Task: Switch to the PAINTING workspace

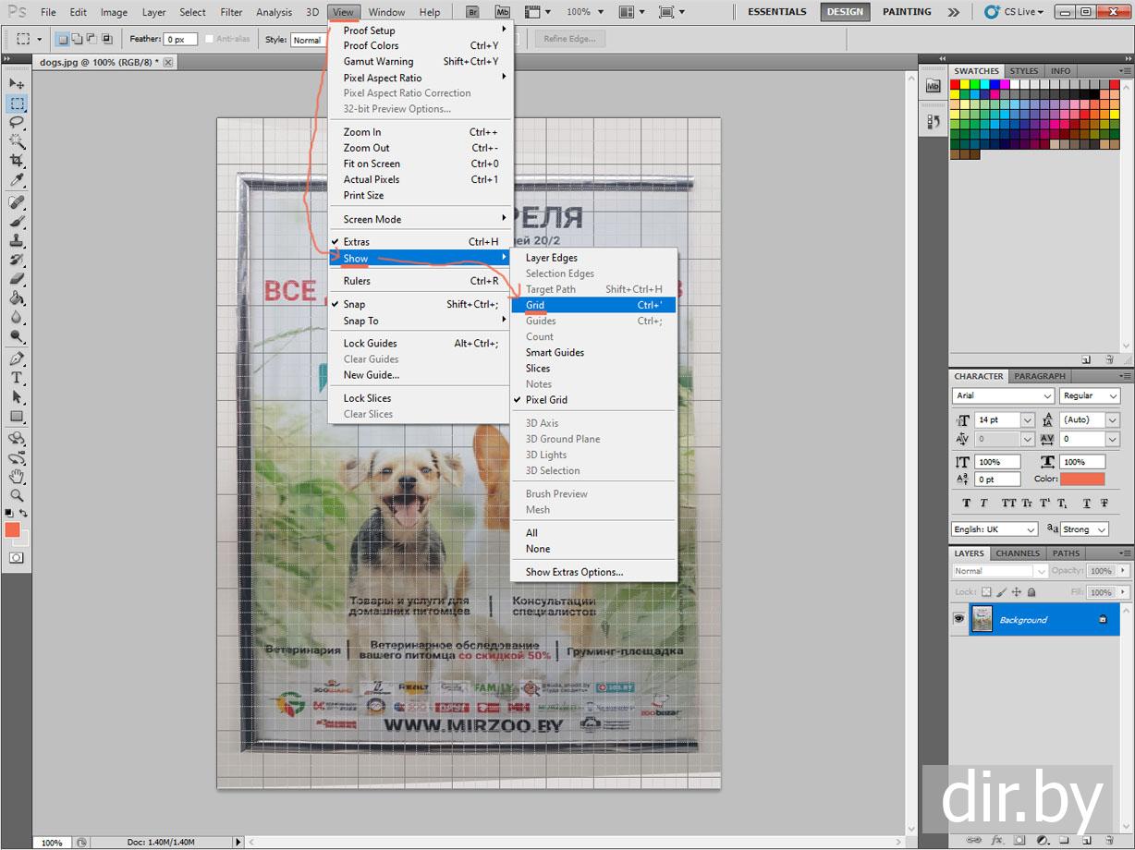Action: 906,12
